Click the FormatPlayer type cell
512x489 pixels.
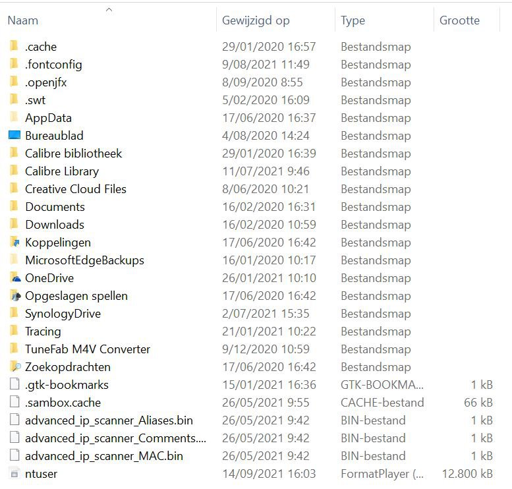[x=382, y=474]
